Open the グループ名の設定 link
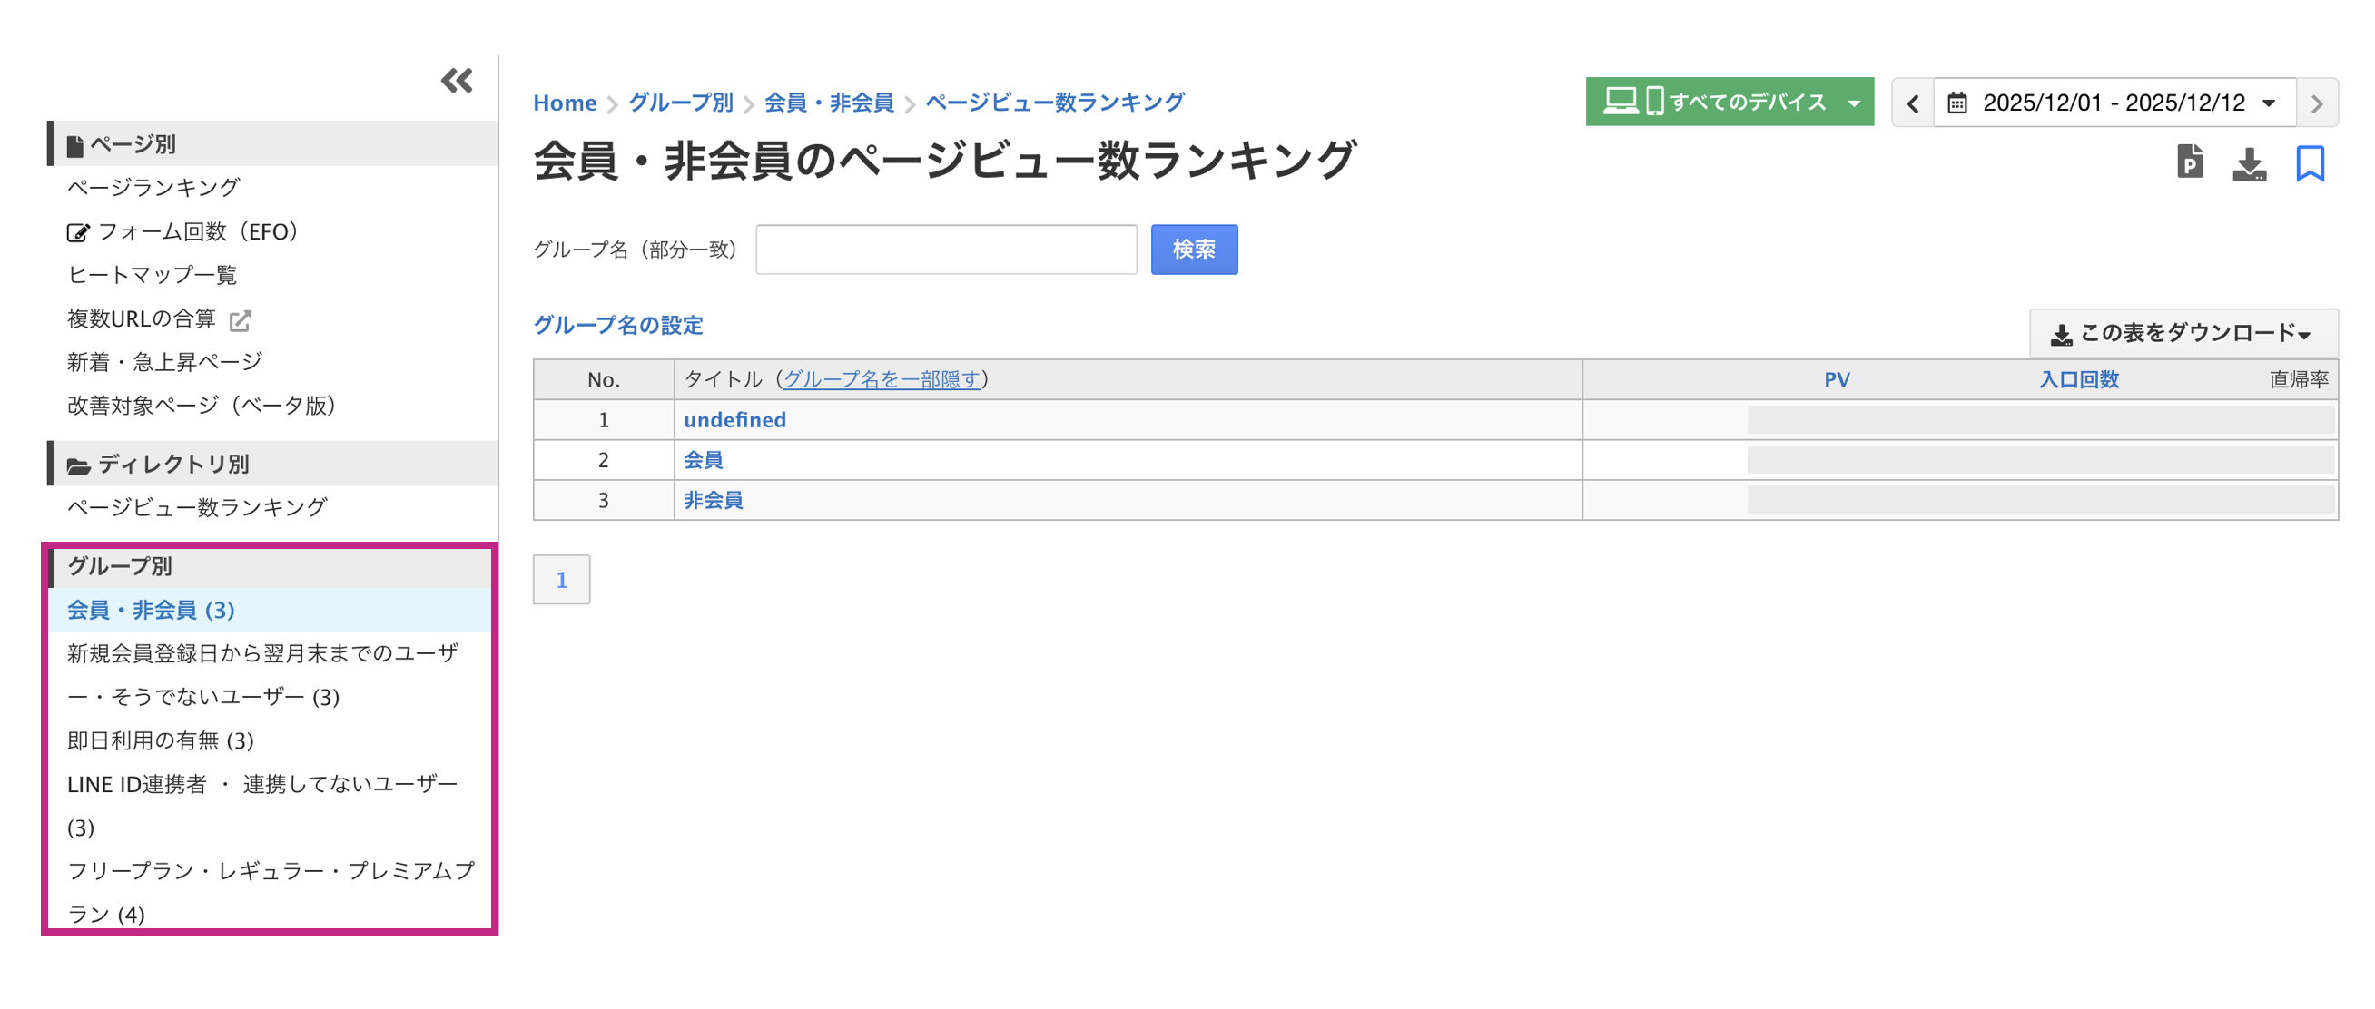 click(x=617, y=324)
